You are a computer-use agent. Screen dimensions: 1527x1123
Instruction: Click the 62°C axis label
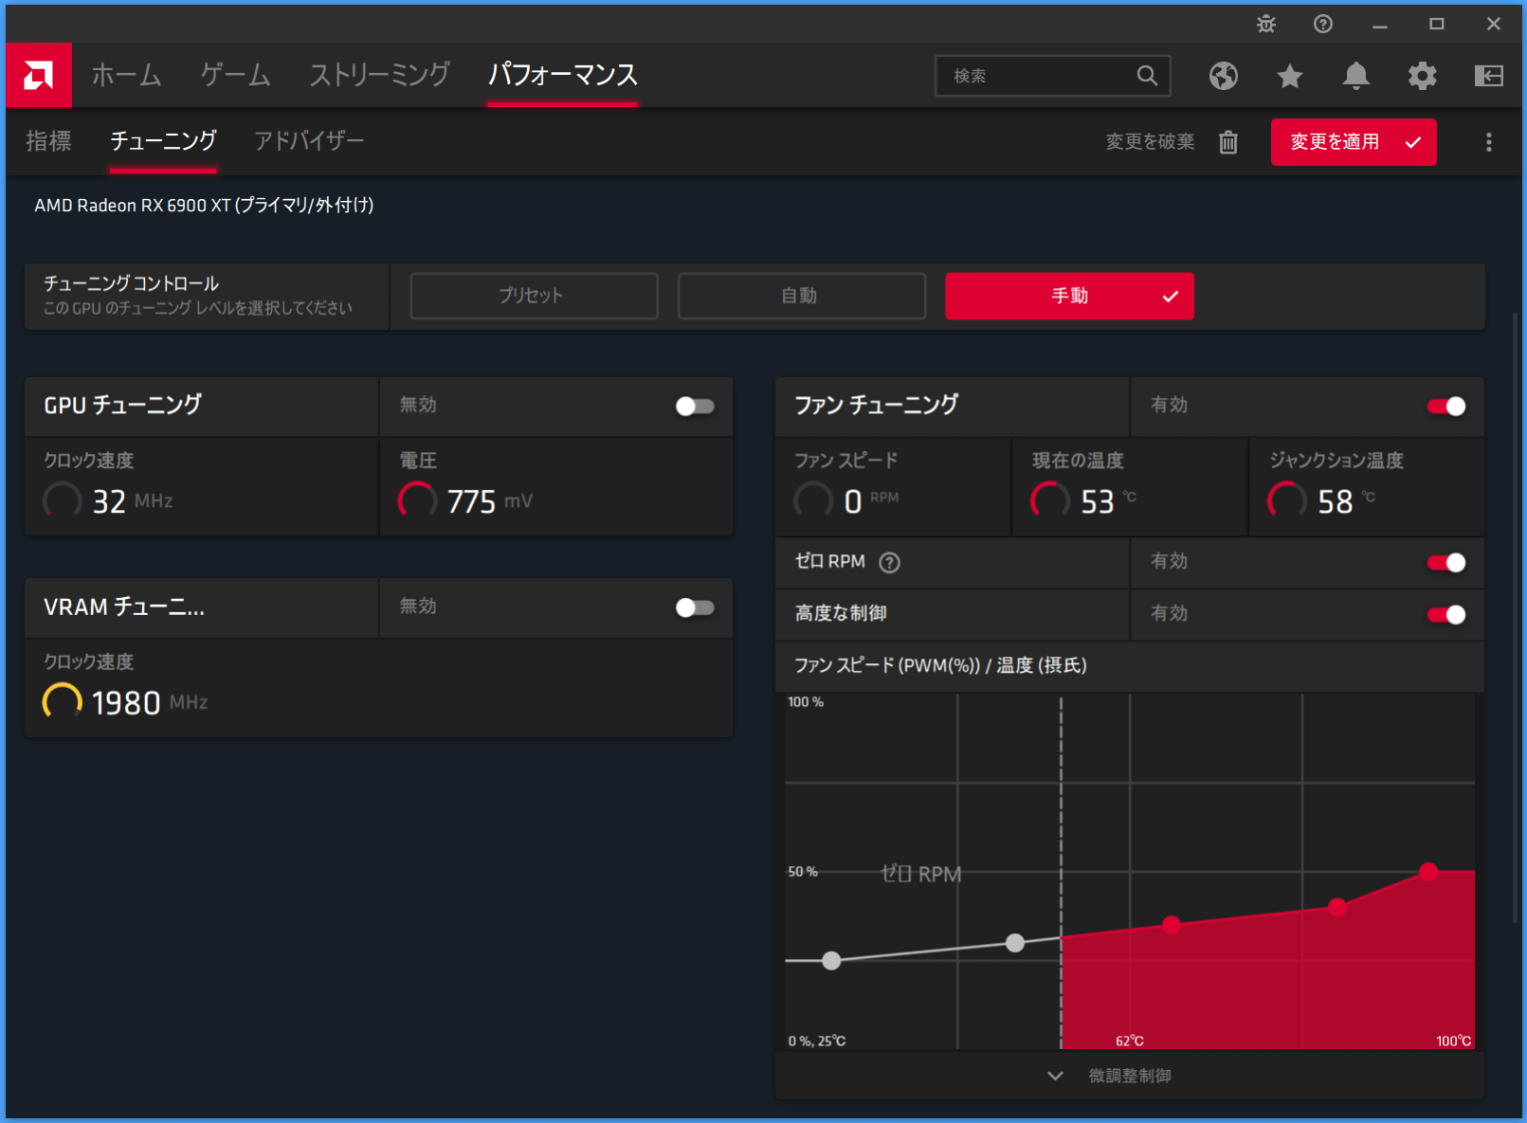pyautogui.click(x=1129, y=1041)
